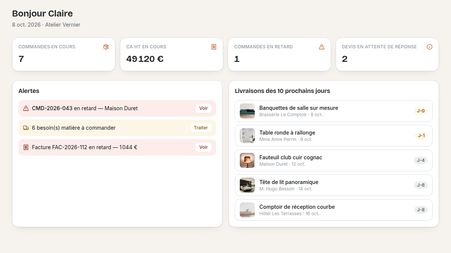Click the invoice icon beside Facture FAC-2026-112
Screen dimensions: 451x253
26,147
